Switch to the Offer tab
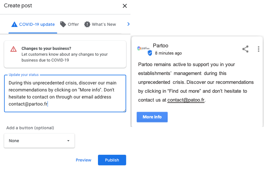 pos(69,24)
